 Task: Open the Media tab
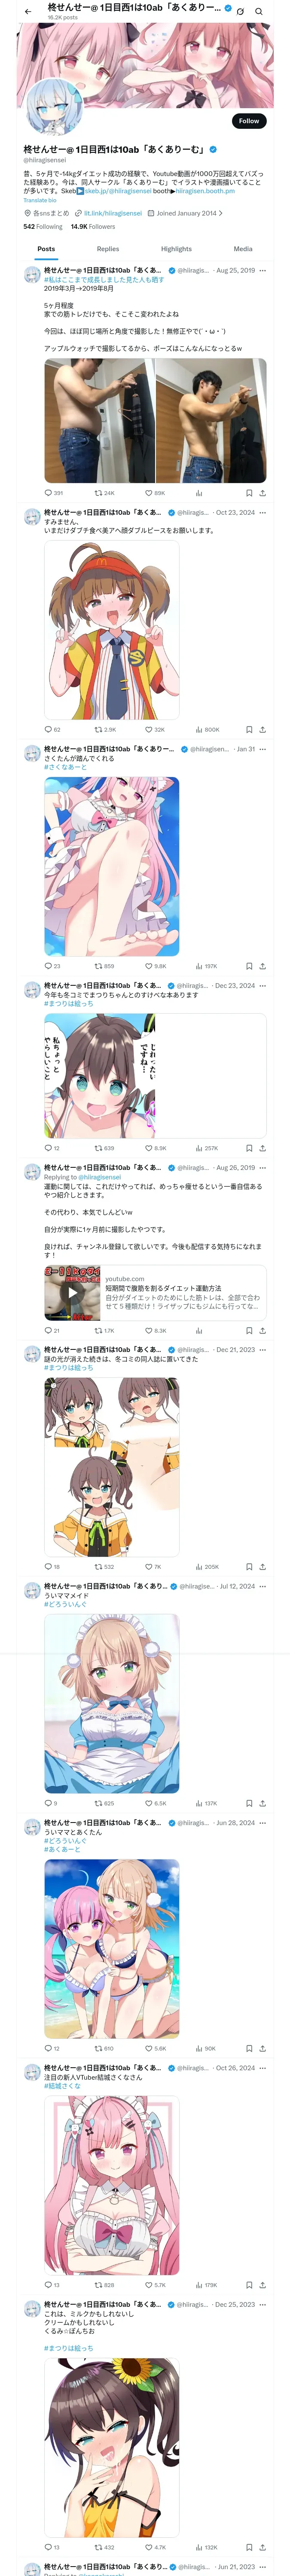[243, 249]
